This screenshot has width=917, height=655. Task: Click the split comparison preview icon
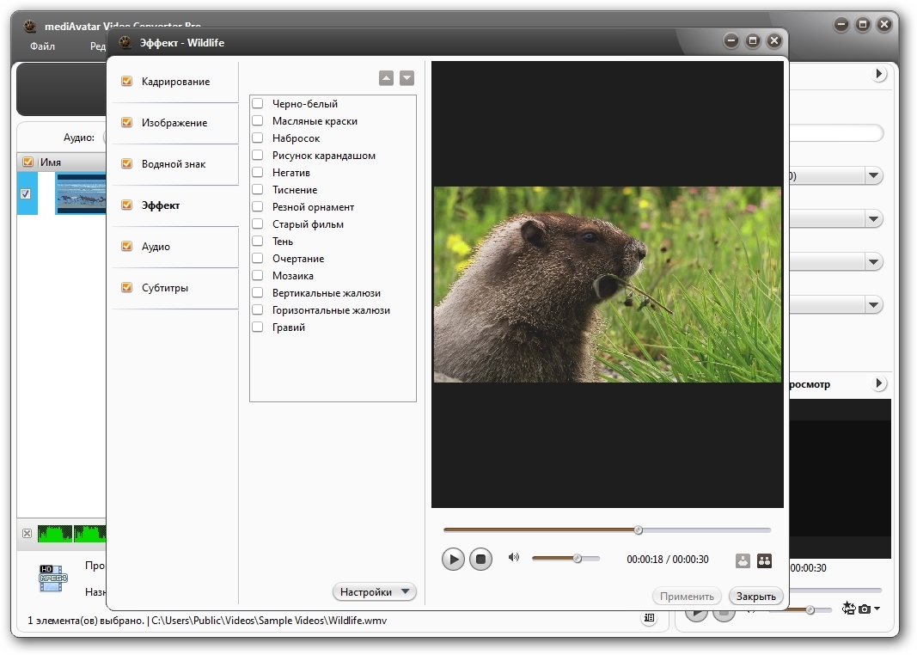coord(764,561)
